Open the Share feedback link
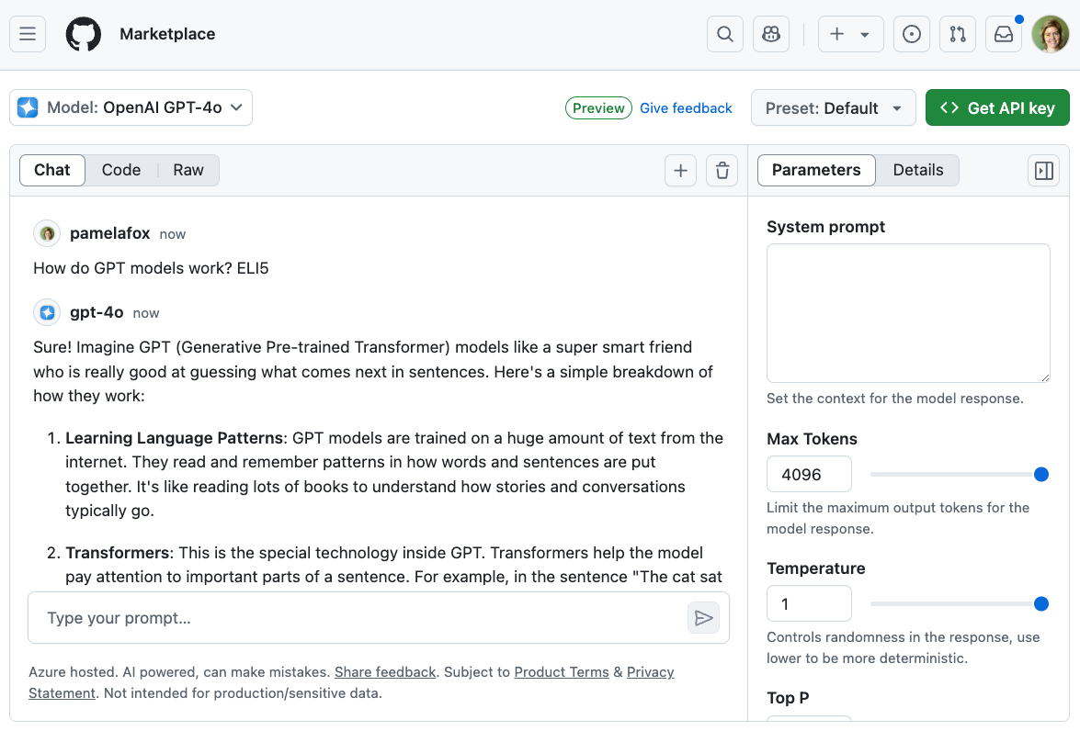 pyautogui.click(x=385, y=672)
